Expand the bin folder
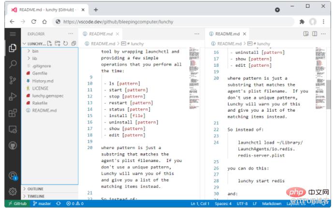This screenshot has width=334, height=208. [50, 51]
